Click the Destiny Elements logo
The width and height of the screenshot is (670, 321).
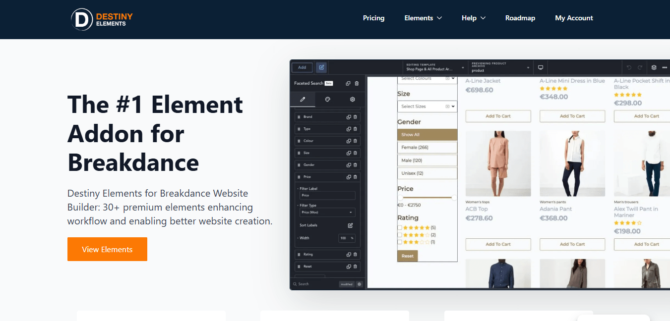[102, 19]
